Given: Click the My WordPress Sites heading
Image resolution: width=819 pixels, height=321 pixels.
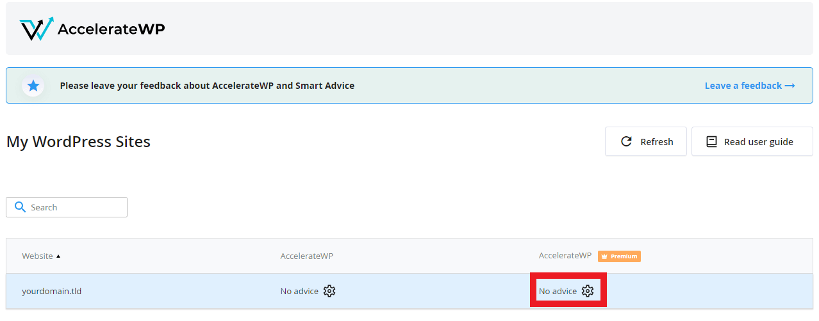Looking at the screenshot, I should [78, 141].
